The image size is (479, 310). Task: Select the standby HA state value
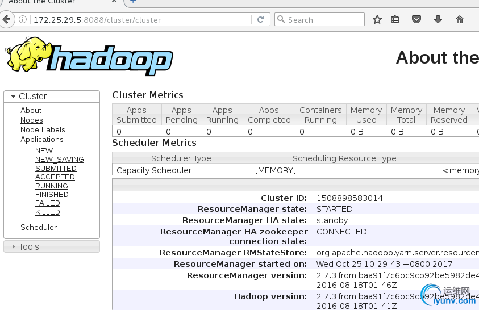332,220
